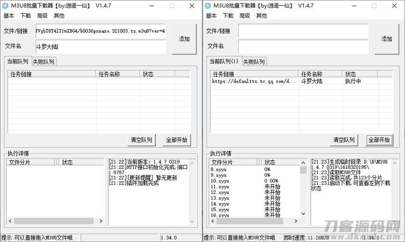Open 其他 menu in right window
405x242 pixels.
[261, 16]
